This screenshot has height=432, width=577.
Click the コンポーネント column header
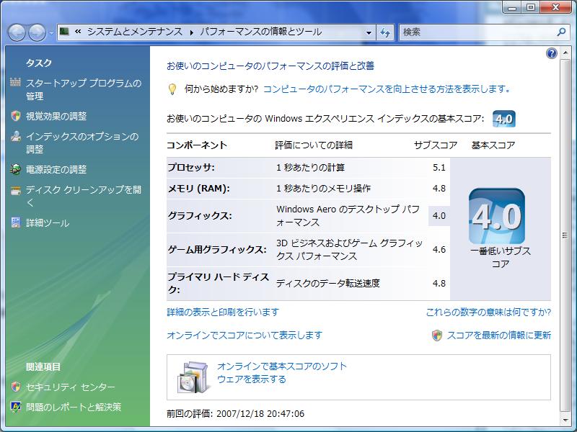tap(197, 145)
